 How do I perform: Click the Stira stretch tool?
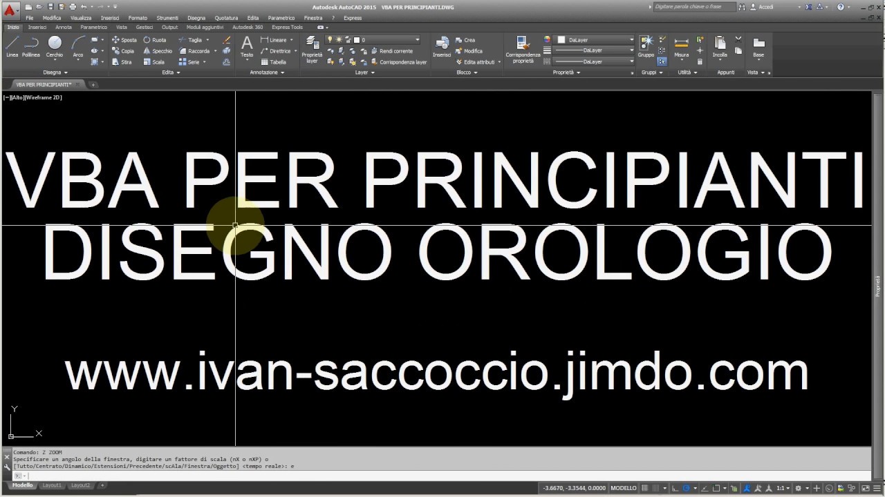click(122, 62)
